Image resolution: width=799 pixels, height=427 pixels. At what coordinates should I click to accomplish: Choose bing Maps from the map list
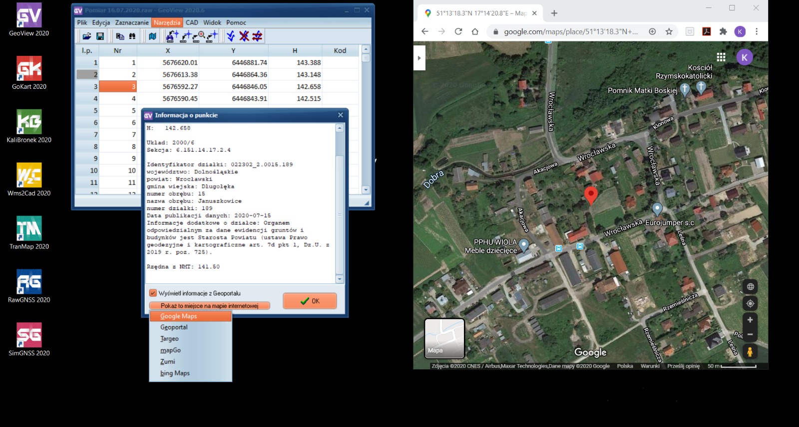[x=191, y=373]
